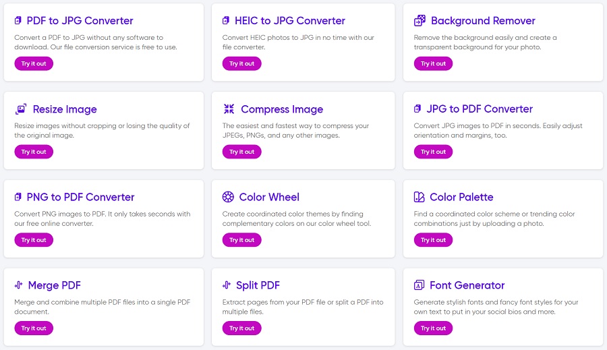Click the Split PDF icon
This screenshot has width=607, height=350.
(226, 285)
